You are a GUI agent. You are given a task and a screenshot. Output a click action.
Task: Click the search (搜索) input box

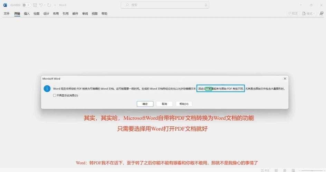(166, 5)
